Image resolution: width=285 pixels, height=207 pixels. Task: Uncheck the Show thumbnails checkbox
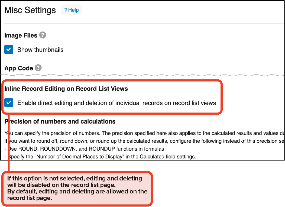(x=9, y=50)
